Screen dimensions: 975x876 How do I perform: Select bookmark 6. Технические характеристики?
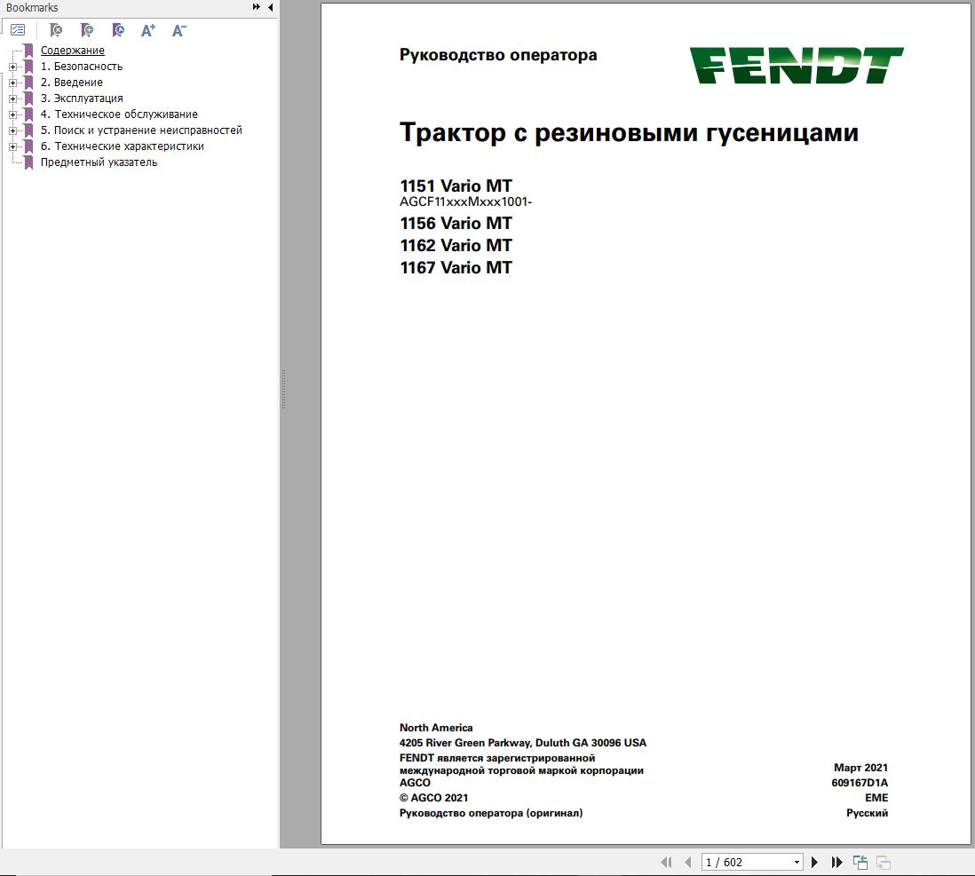point(122,146)
